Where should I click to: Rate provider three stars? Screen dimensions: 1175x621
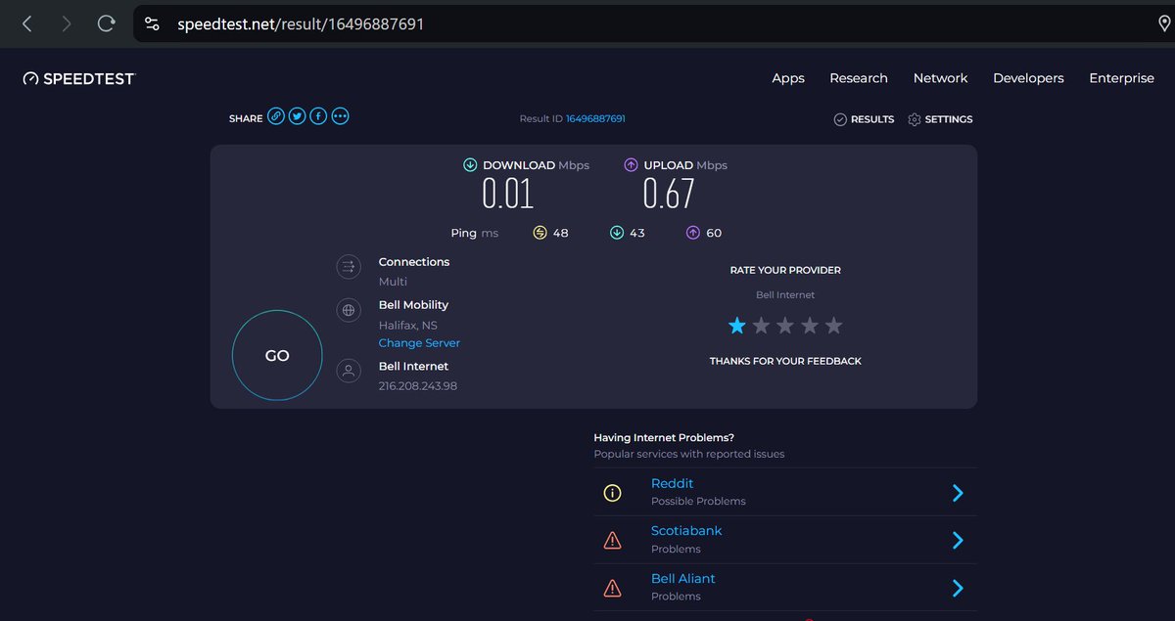pos(785,326)
